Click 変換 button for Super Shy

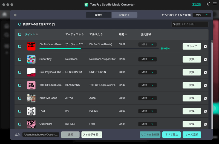192,59
